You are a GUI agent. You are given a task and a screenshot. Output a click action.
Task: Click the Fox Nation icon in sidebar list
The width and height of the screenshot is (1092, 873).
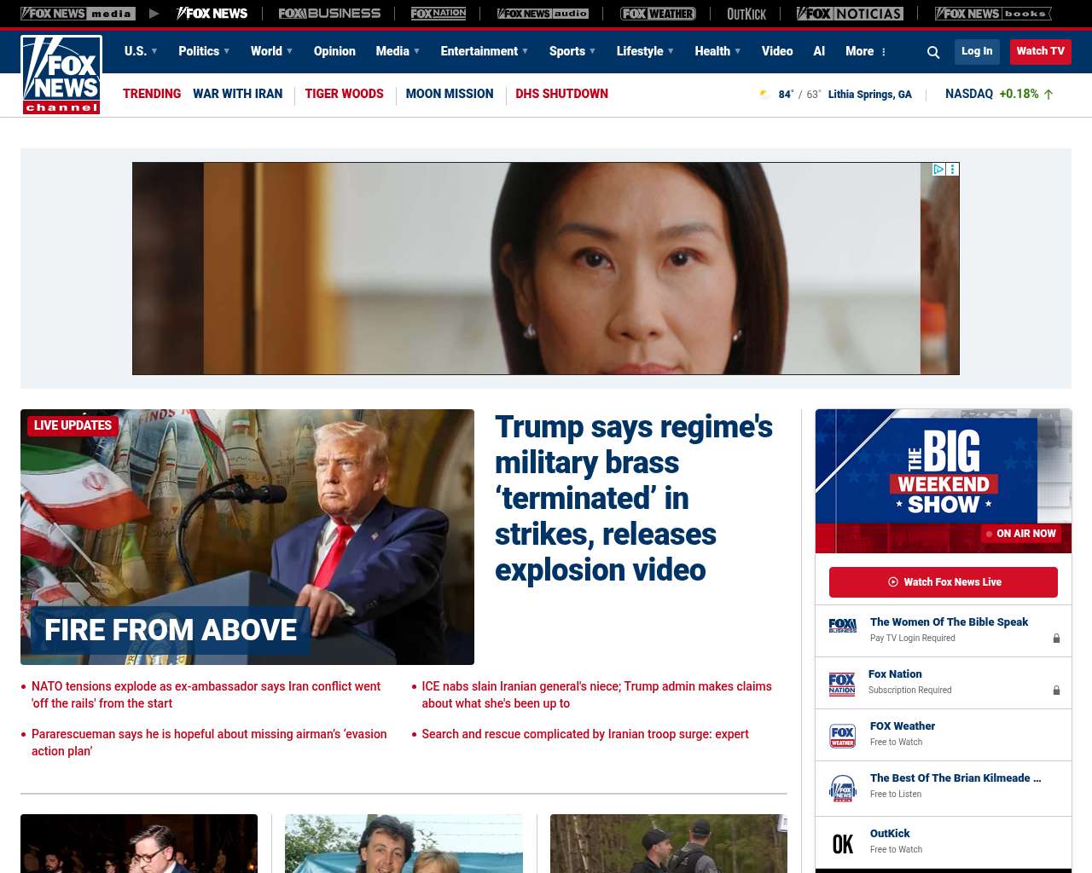842,685
